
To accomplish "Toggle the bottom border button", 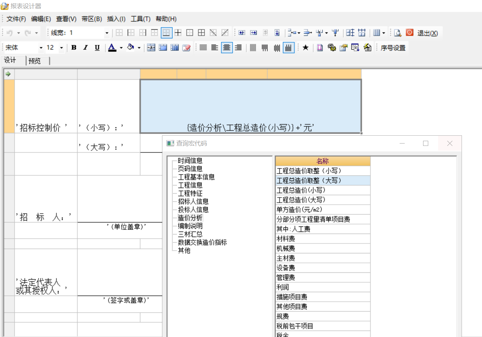I will (x=166, y=33).
